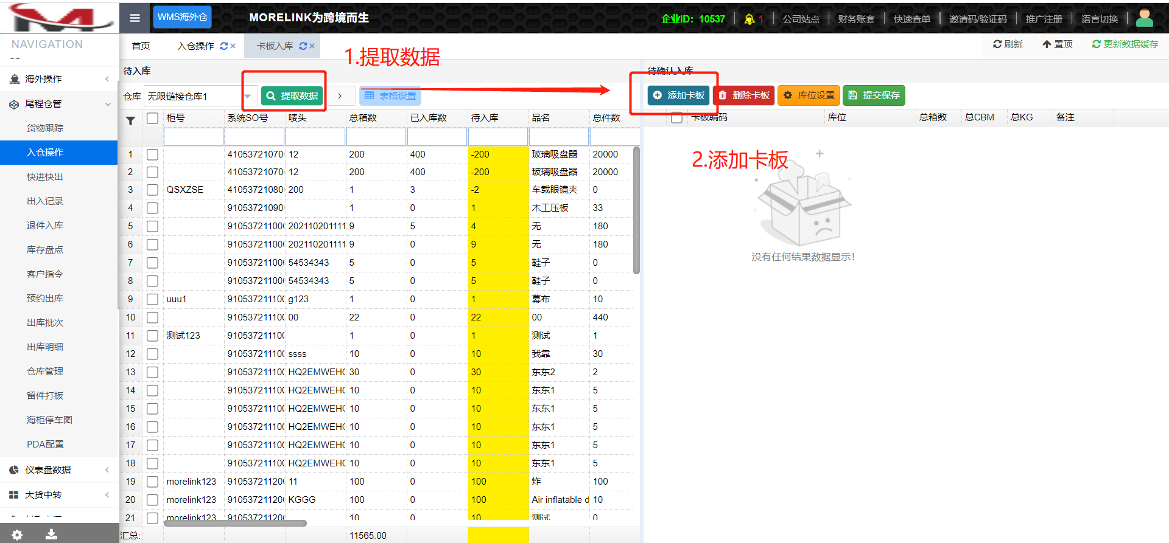This screenshot has height=543, width=1169.
Task: Click the vertical scrollbar of left table
Action: 636,210
